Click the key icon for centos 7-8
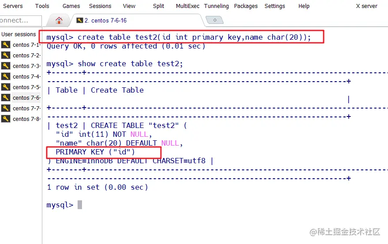The image size is (388, 244). point(6,119)
